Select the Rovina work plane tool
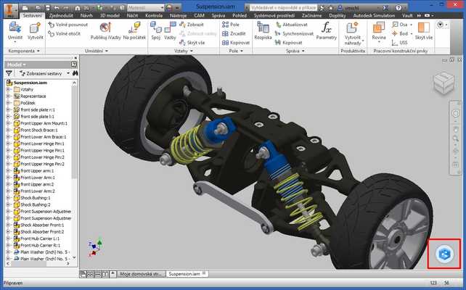 point(379,31)
